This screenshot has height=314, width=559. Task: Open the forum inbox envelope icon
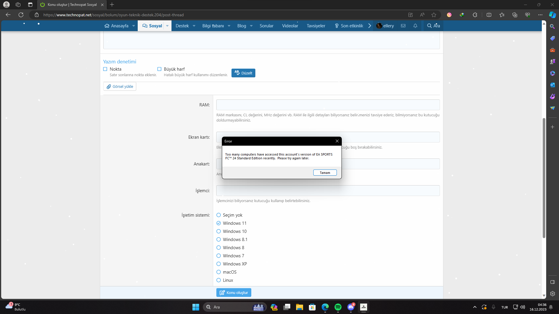[403, 26]
